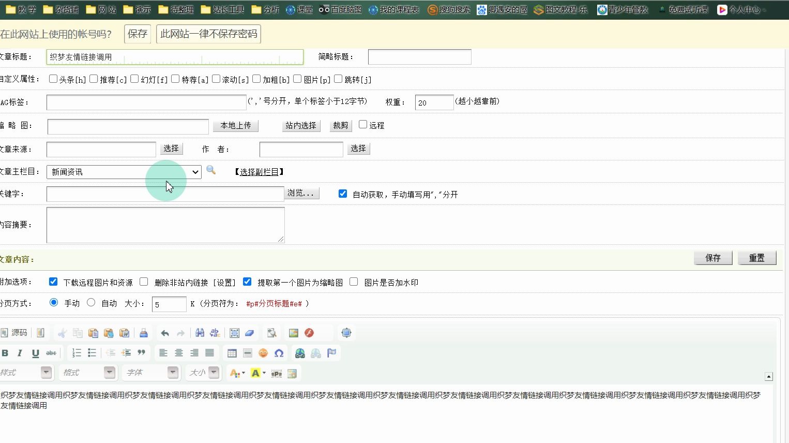The height and width of the screenshot is (443, 789).
Task: Increase the indent
Action: [x=126, y=353]
